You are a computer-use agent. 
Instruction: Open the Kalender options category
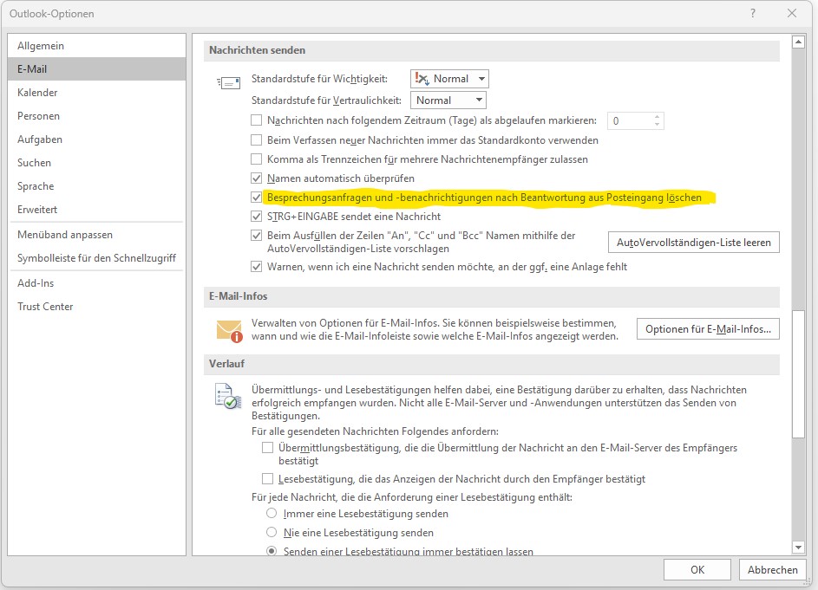tap(96, 92)
